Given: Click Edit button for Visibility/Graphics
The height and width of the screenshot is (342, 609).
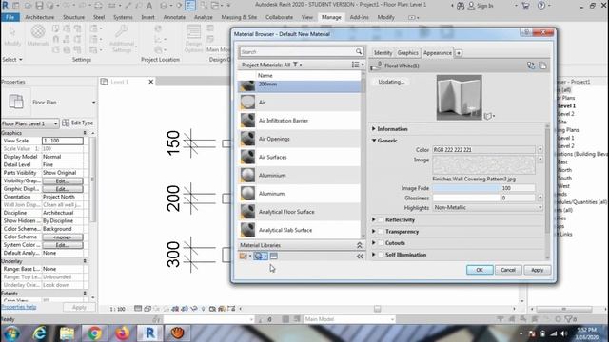Looking at the screenshot, I should pyautogui.click(x=63, y=180).
